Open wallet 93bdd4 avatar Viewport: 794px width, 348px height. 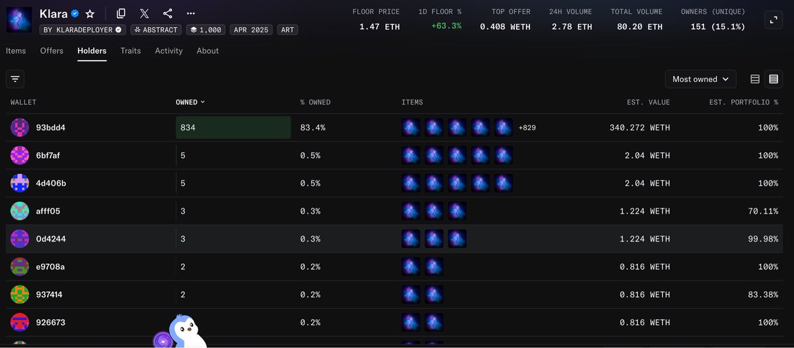(x=20, y=128)
